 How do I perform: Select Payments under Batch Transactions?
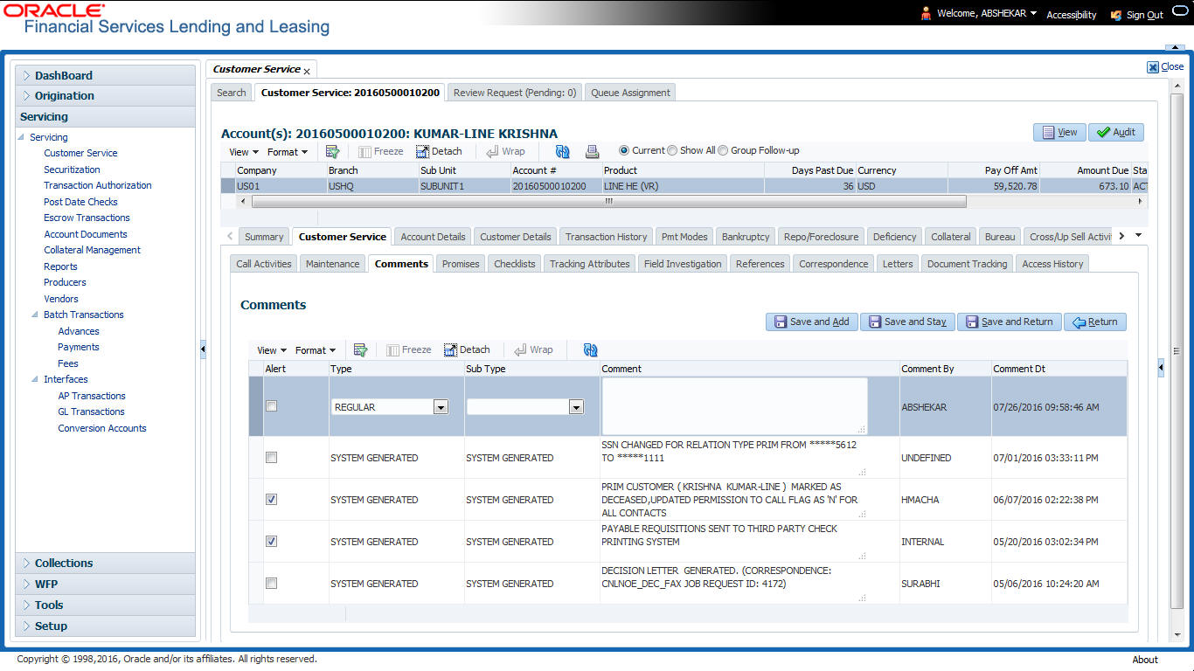click(79, 347)
